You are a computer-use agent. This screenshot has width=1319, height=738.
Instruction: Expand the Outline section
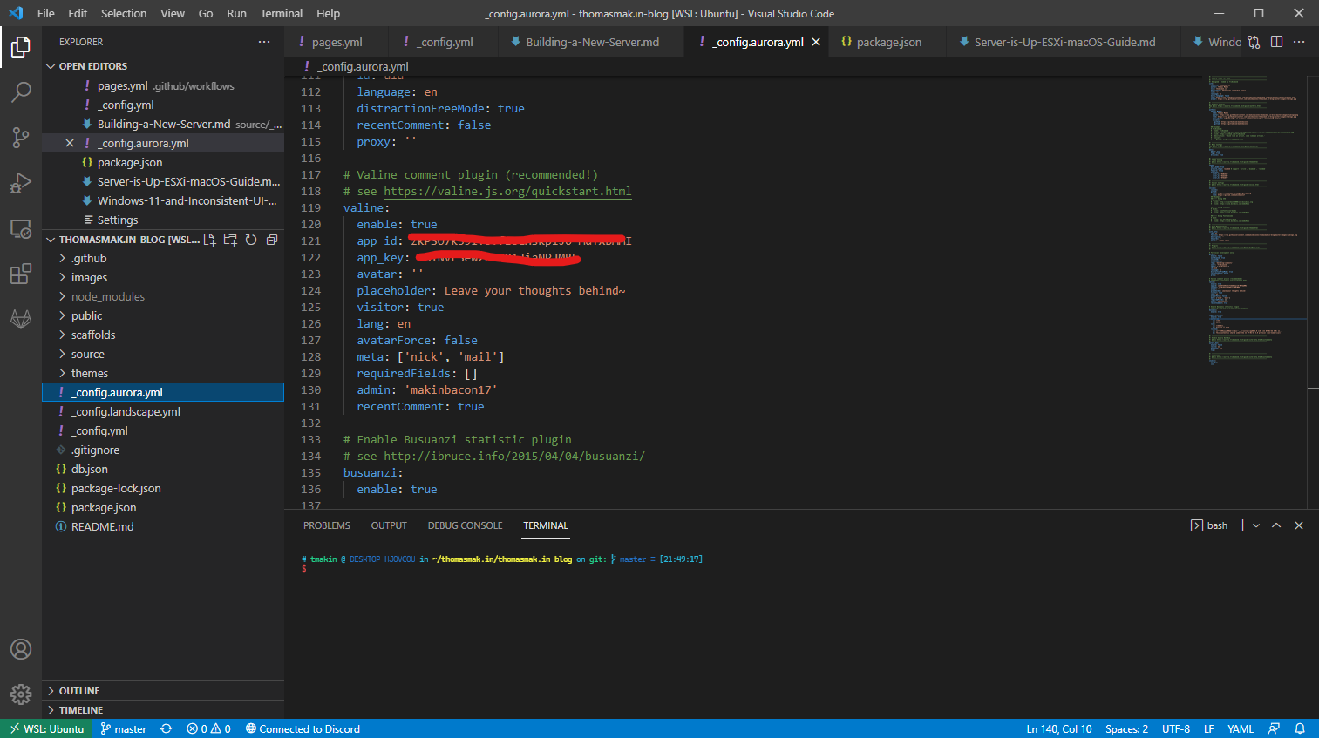(163, 691)
